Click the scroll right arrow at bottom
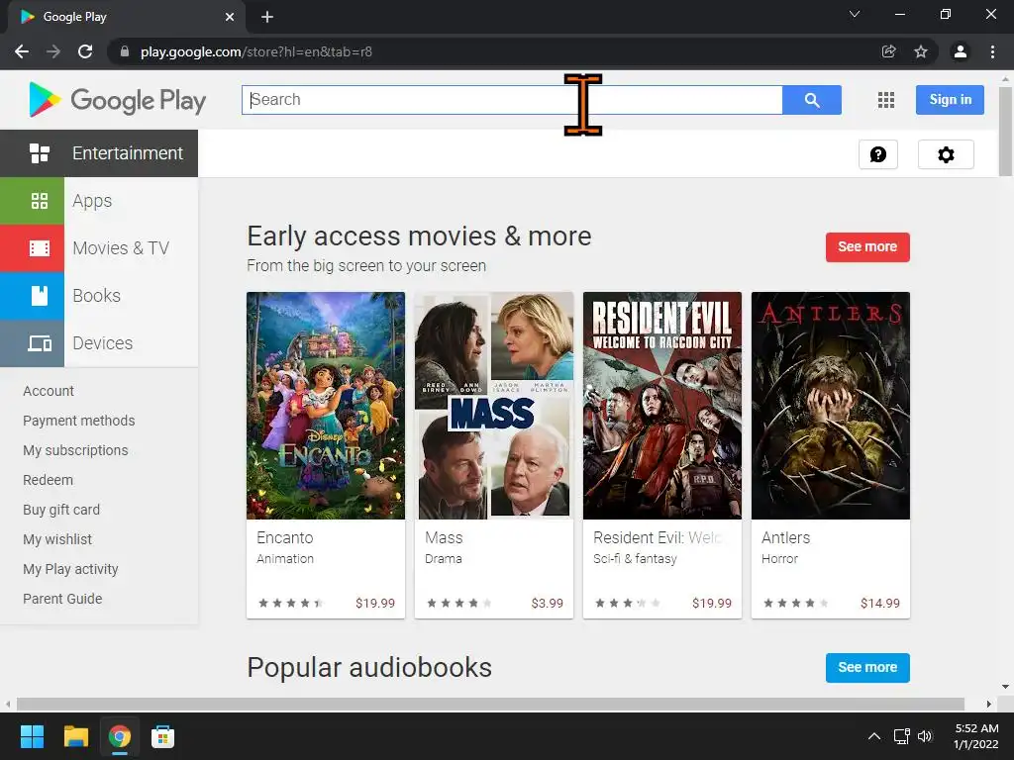Image resolution: width=1014 pixels, height=760 pixels. (989, 704)
